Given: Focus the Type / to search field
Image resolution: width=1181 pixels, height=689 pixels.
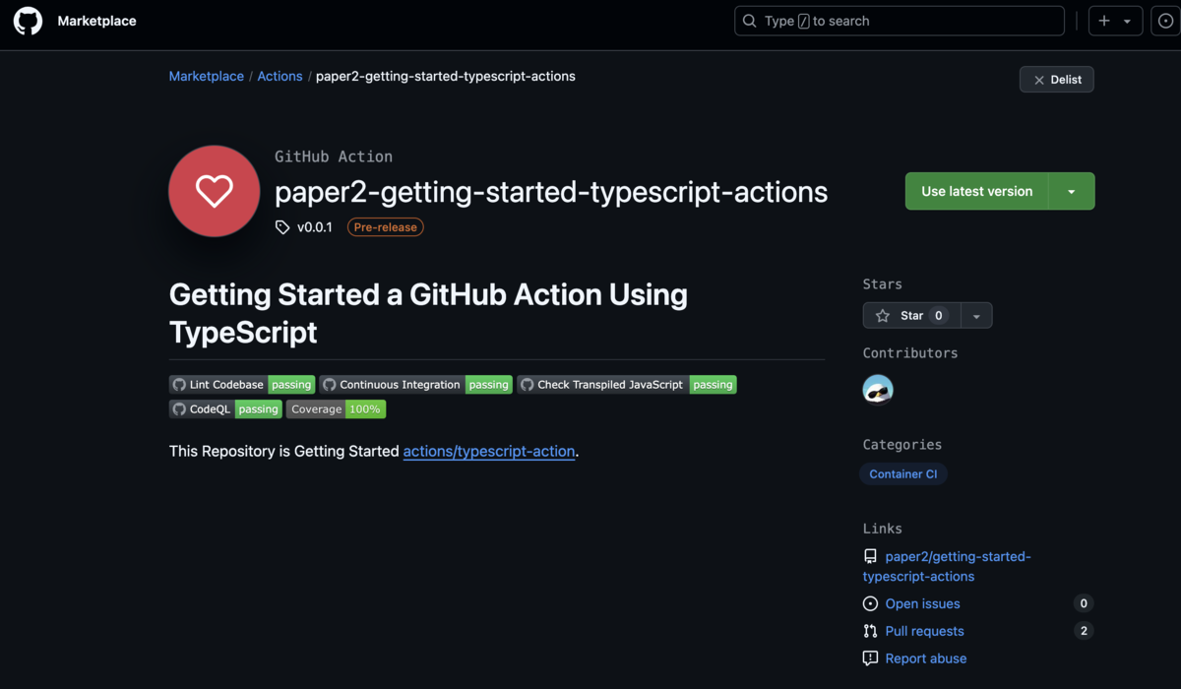Looking at the screenshot, I should pyautogui.click(x=900, y=21).
